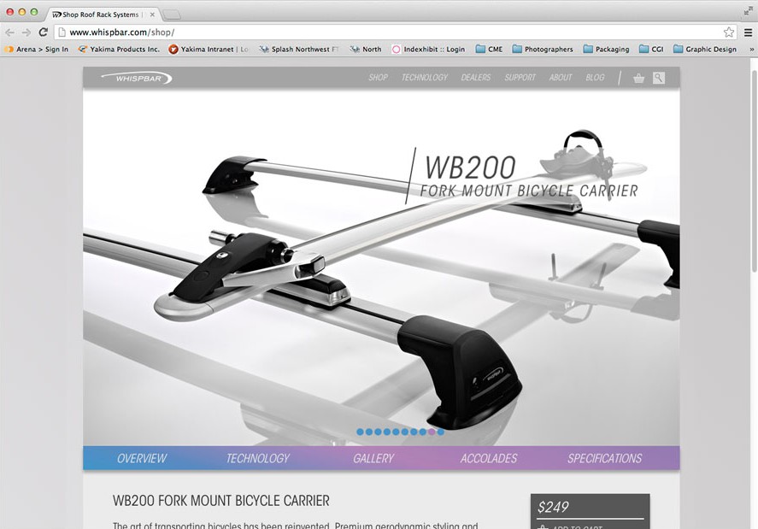Expand the Graphic Design bookmarks folder

pyautogui.click(x=704, y=50)
